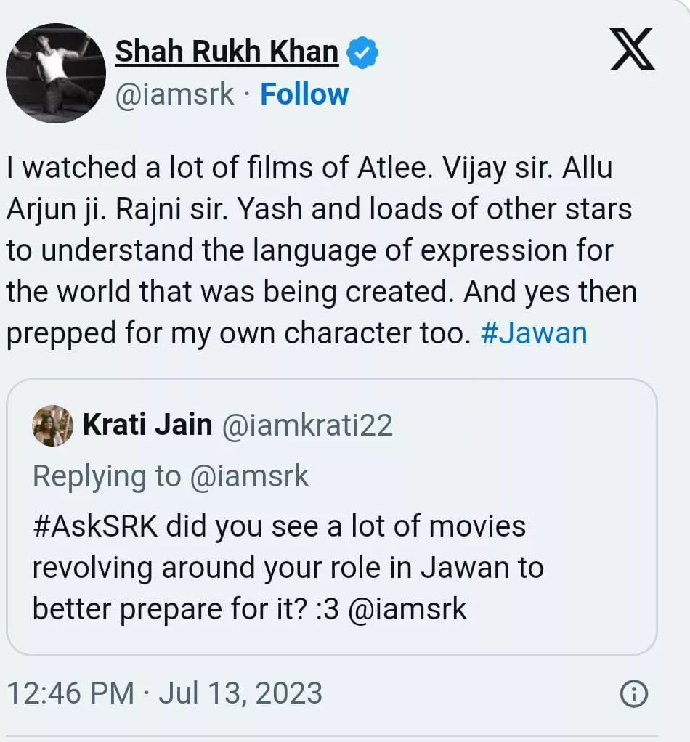Click the 12:46 PM time
This screenshot has height=742, width=690.
tap(70, 693)
